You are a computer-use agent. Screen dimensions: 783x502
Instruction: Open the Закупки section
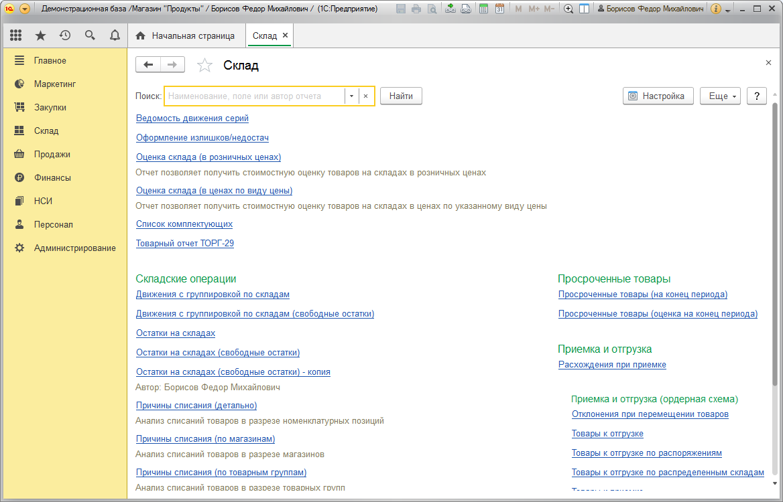(x=50, y=107)
